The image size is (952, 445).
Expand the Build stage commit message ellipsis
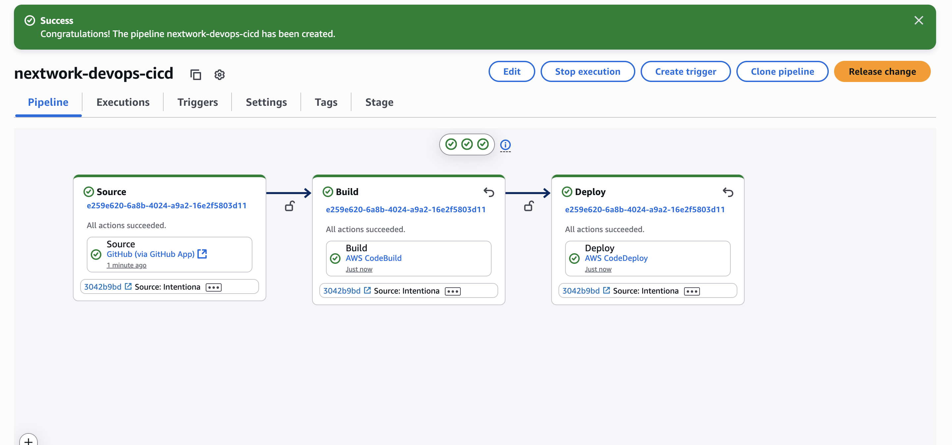click(x=452, y=292)
